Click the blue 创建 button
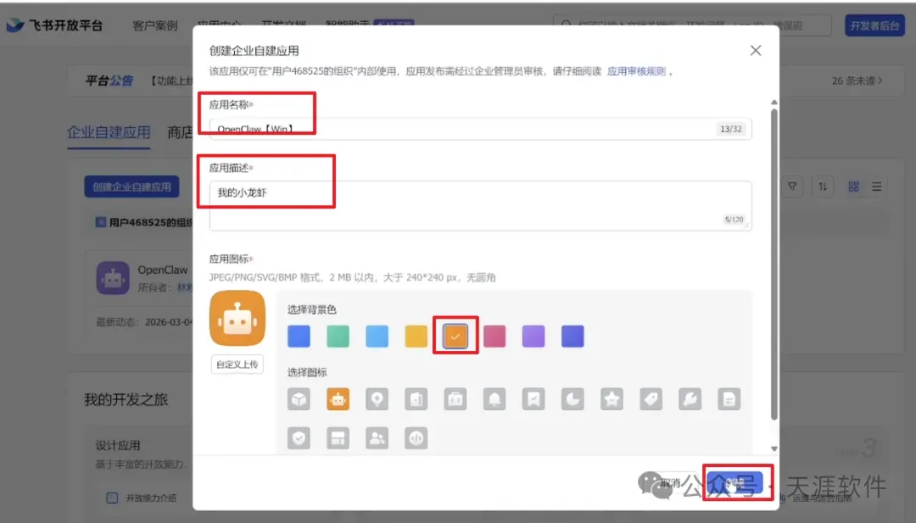The image size is (916, 523). pyautogui.click(x=734, y=482)
